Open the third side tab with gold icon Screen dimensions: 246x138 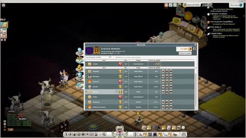[x=80, y=68]
